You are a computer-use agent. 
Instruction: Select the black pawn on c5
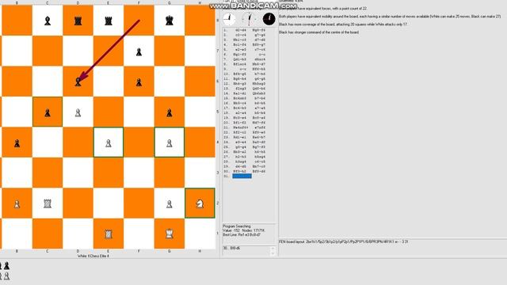pos(48,112)
